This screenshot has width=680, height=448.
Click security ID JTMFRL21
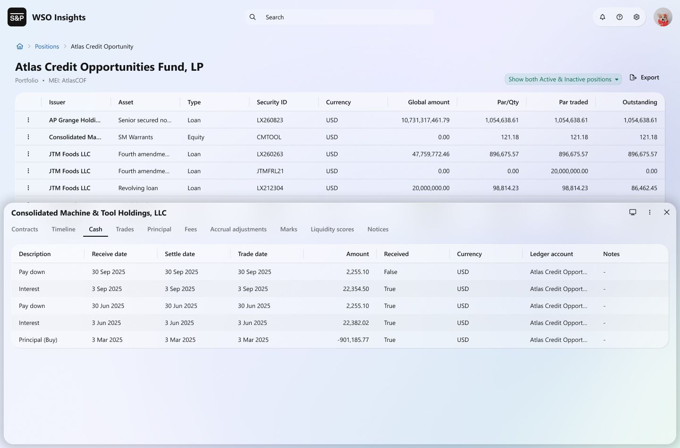[x=270, y=171]
